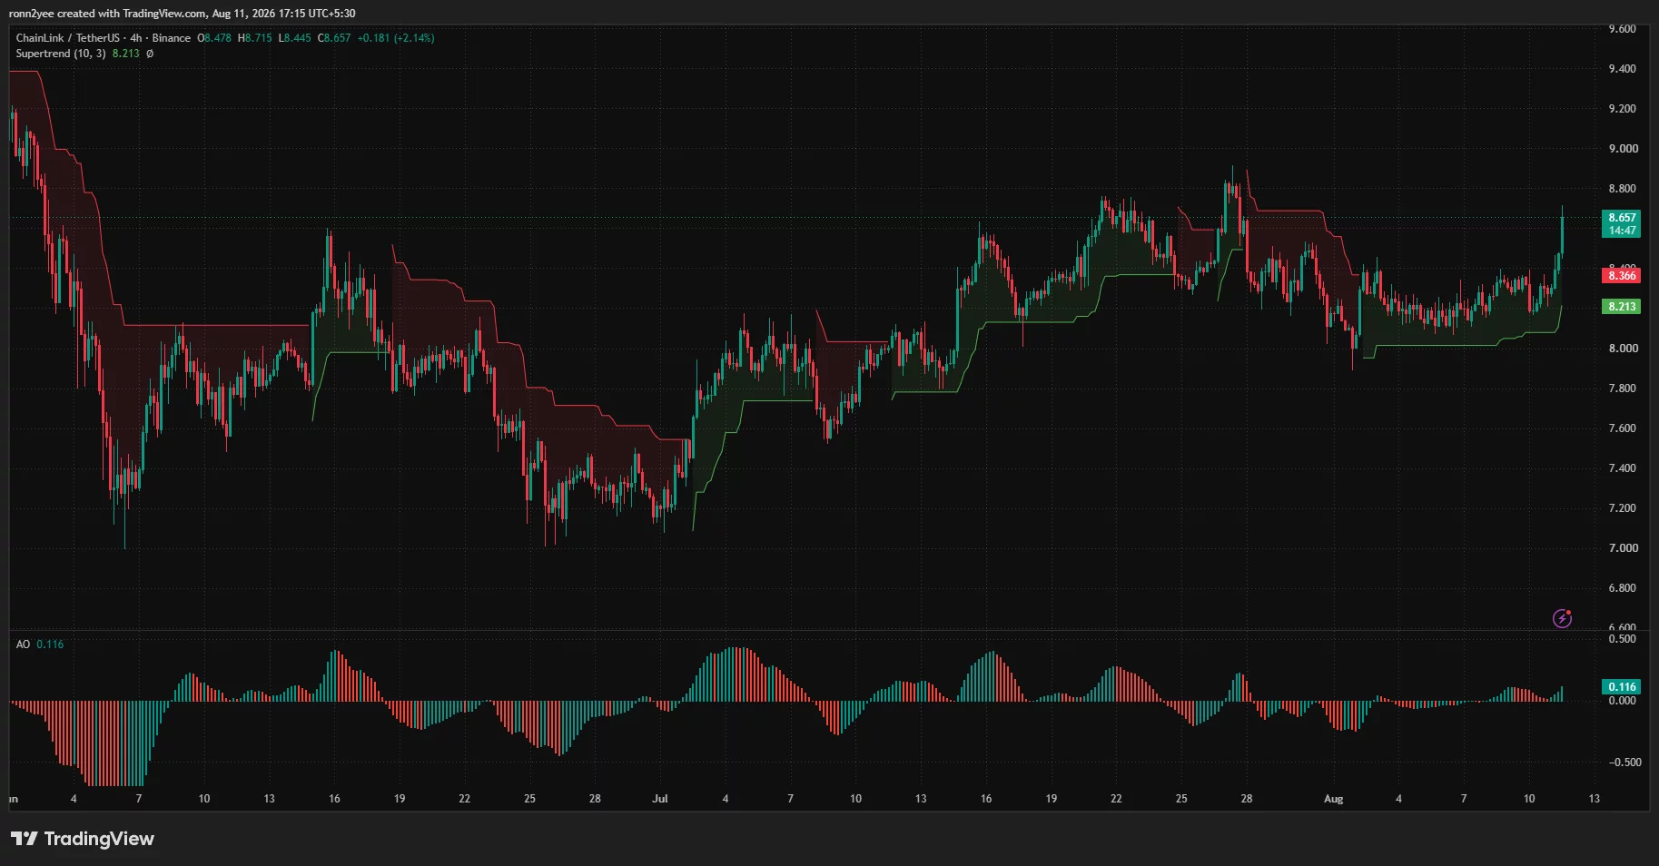Click the 7.600 price scale label
Viewport: 1659px width, 866px height.
coord(1622,428)
